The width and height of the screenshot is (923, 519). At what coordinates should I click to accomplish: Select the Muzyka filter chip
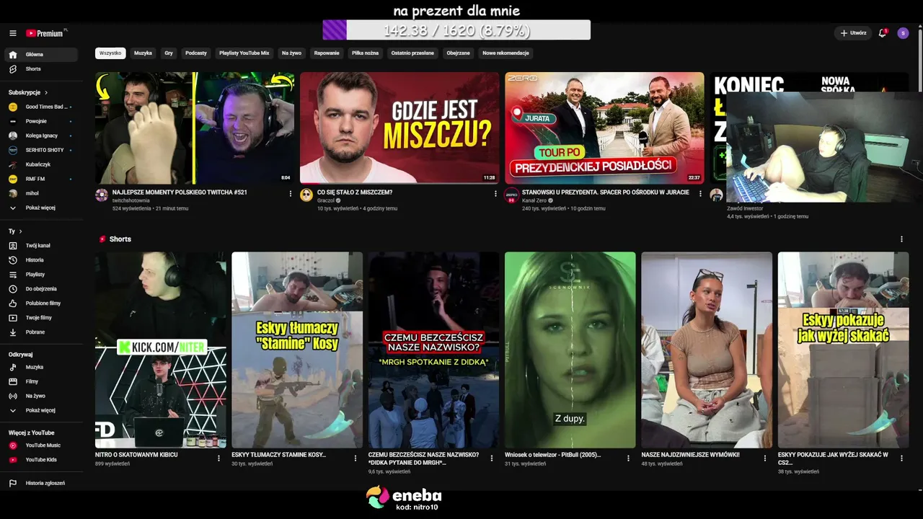click(x=143, y=53)
